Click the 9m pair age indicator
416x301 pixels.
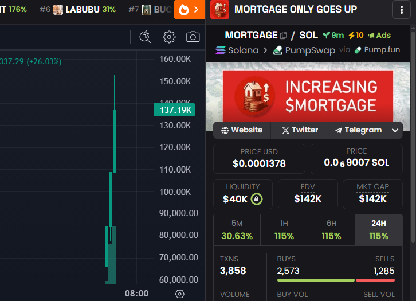point(333,35)
